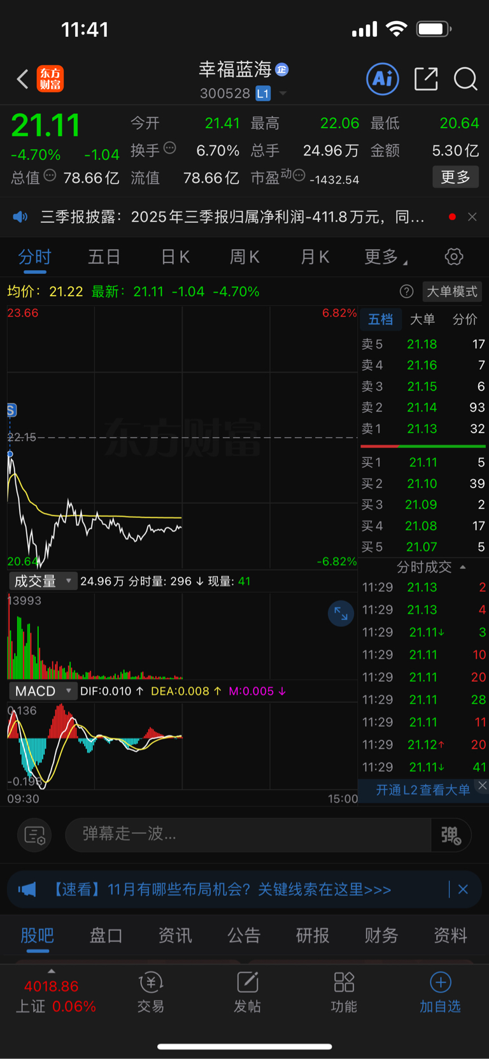Switch to 日K chart tab
This screenshot has width=489, height=1059.
(x=175, y=257)
